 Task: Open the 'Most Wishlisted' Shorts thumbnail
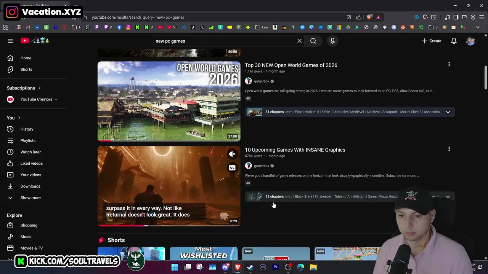click(x=204, y=254)
